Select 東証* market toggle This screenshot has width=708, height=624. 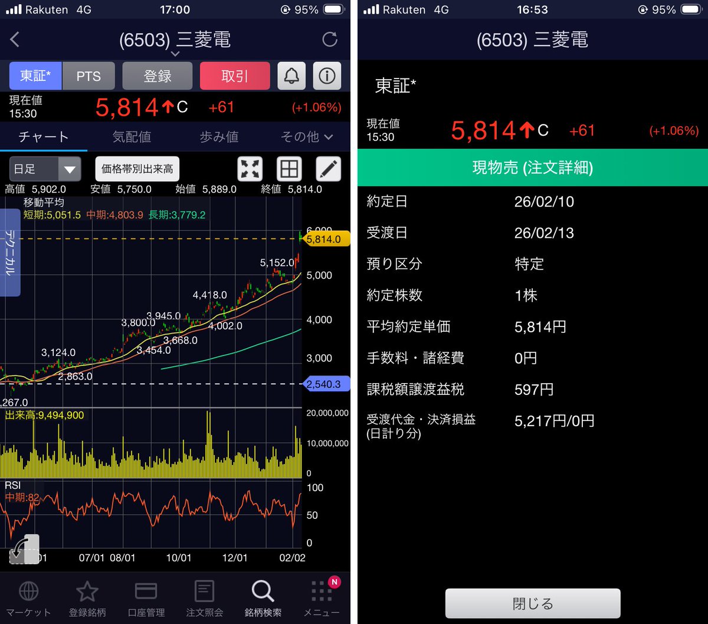coord(35,76)
